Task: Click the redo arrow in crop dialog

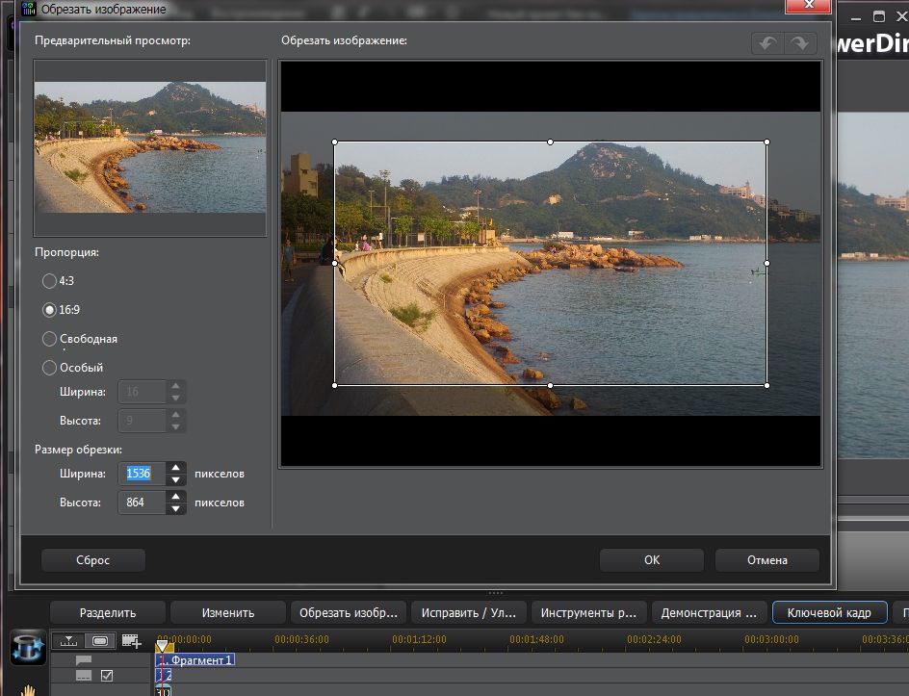Action: 800,44
